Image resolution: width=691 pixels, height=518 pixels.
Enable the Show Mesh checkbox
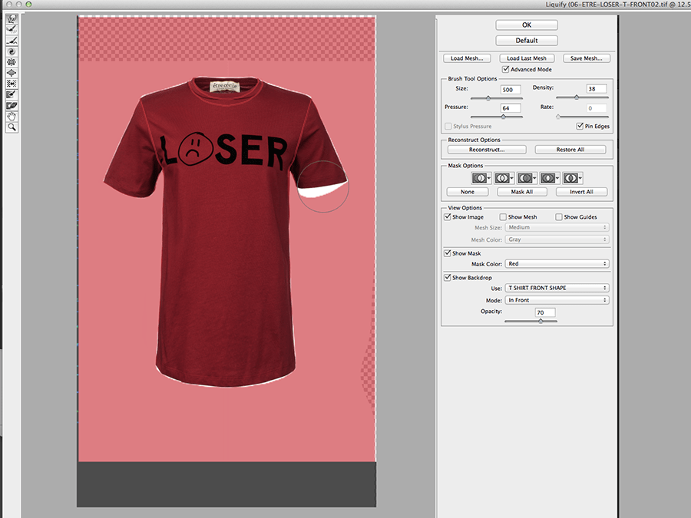pyautogui.click(x=504, y=217)
